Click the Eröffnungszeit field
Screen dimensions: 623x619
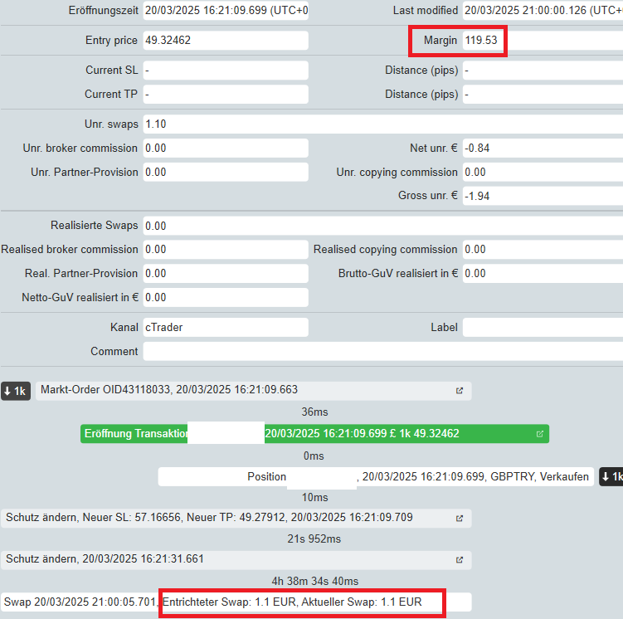click(x=226, y=10)
